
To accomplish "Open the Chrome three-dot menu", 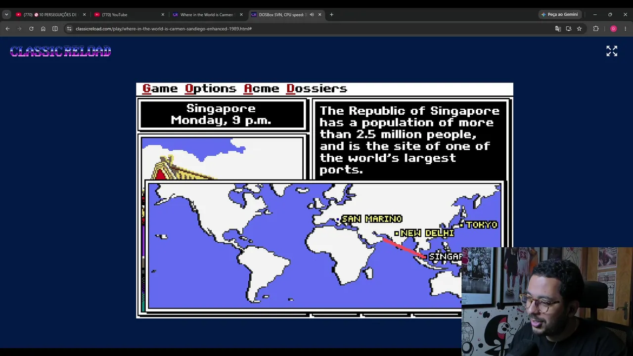I will pos(625,29).
